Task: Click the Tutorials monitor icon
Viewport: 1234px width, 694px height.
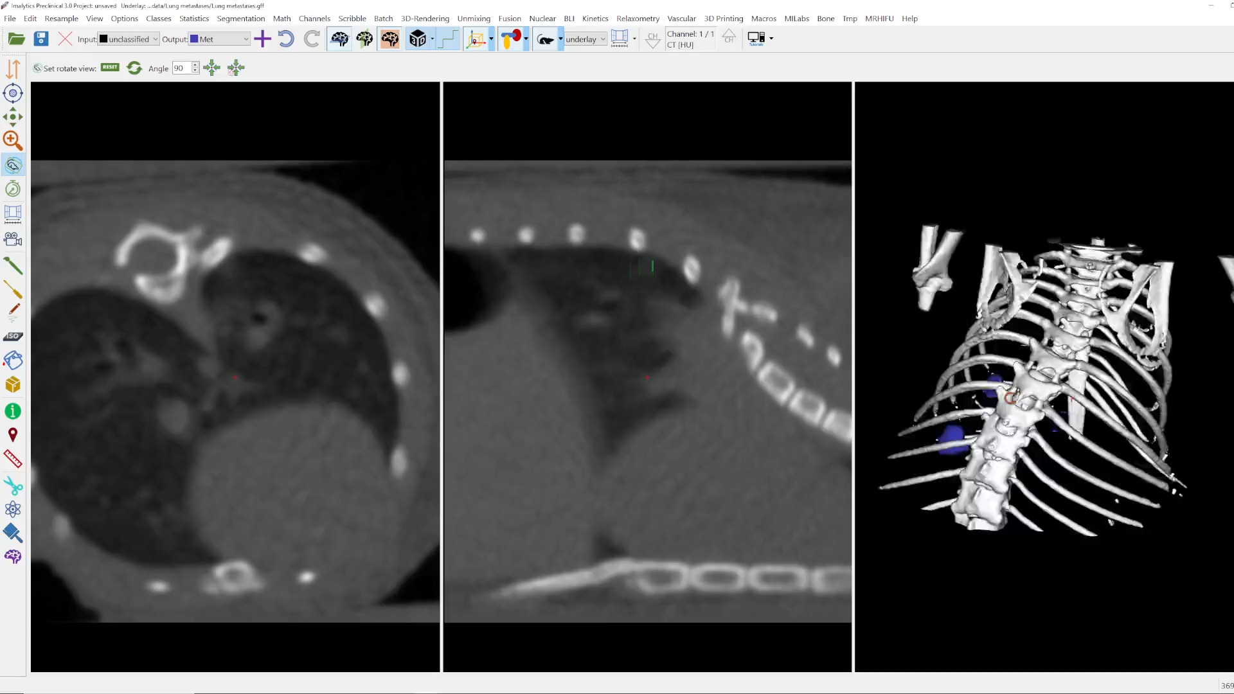Action: click(756, 39)
